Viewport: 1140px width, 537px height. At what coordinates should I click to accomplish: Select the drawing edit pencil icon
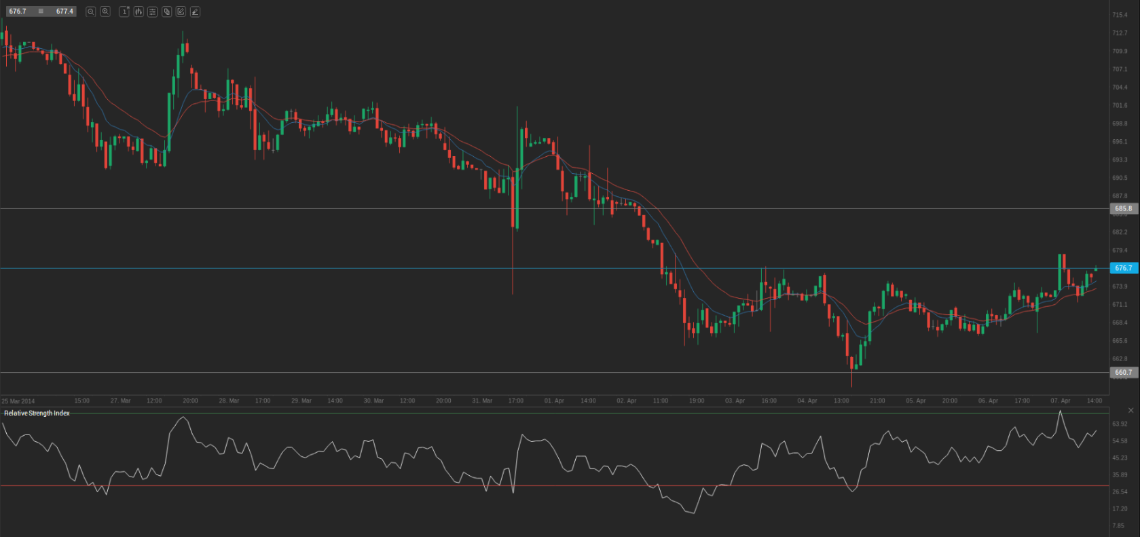[181, 12]
